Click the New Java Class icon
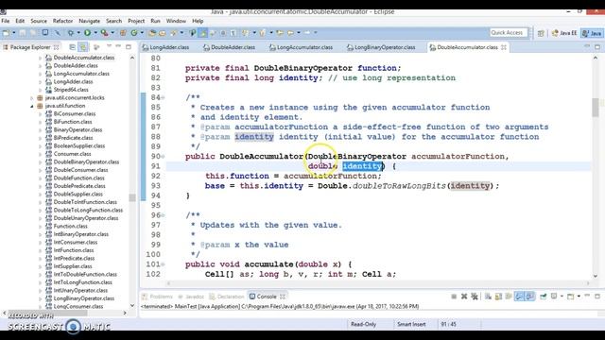This screenshot has height=340, width=605. click(x=134, y=33)
